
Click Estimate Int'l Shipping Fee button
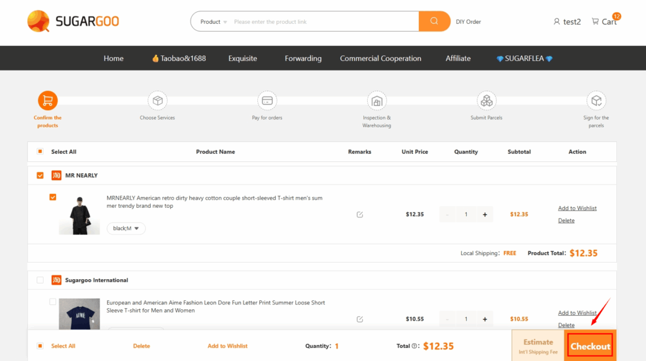click(538, 346)
